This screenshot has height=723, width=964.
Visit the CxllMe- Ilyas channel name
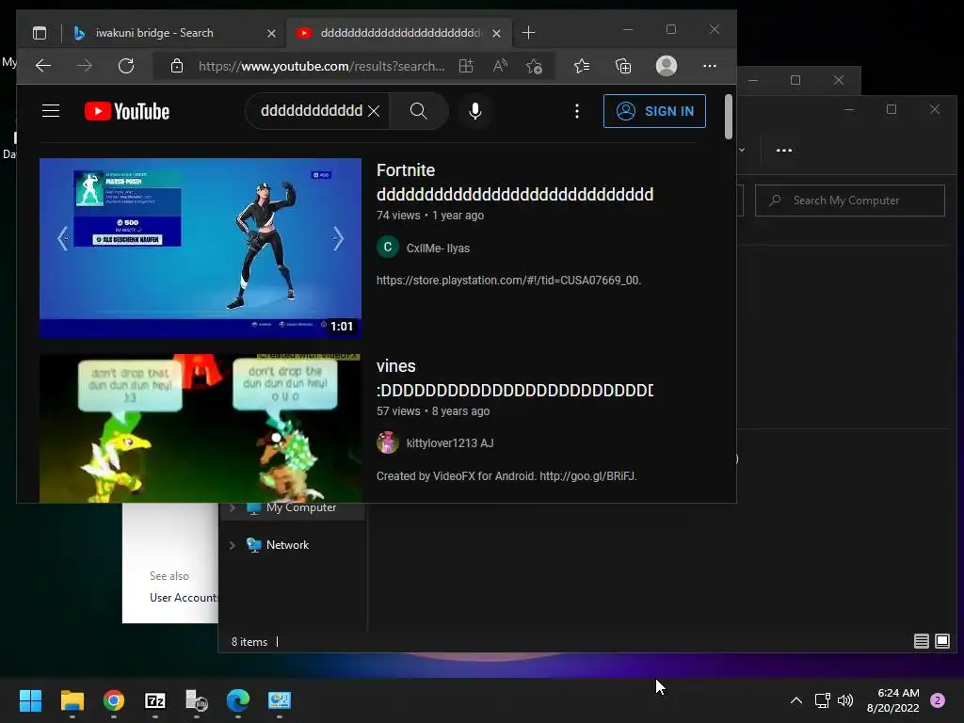[x=438, y=249]
